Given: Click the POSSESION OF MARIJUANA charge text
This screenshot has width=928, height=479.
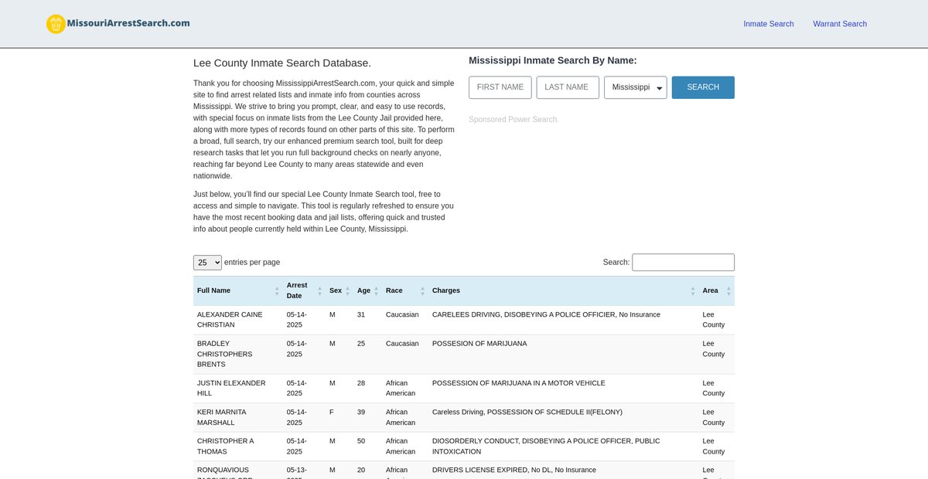Looking at the screenshot, I should (x=479, y=344).
